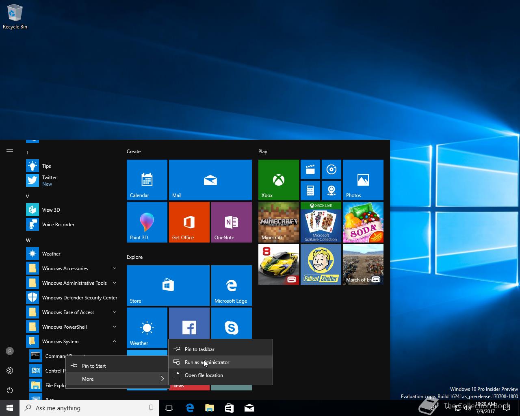Image resolution: width=520 pixels, height=416 pixels.
Task: Open the user account button
Action: (x=10, y=351)
